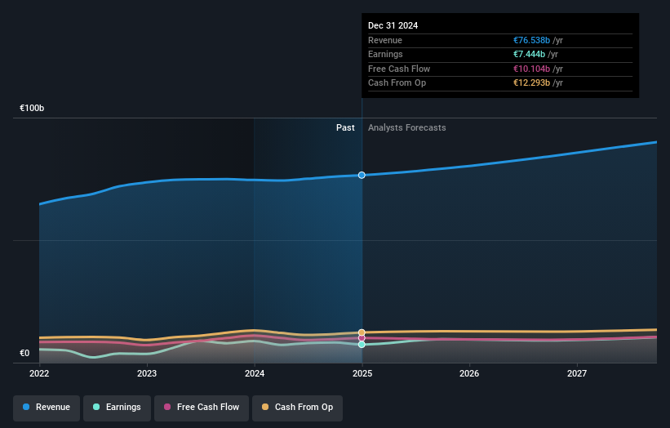670x428 pixels.
Task: Click the 2025 x-axis label
Action: click(x=362, y=374)
